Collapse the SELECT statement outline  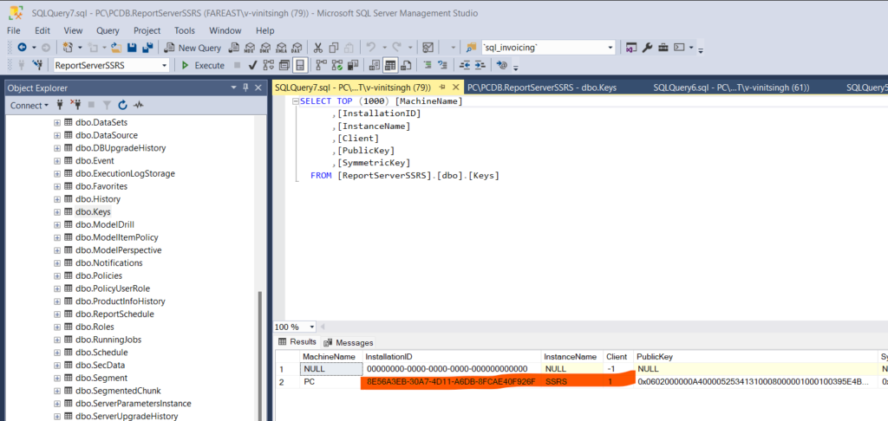coord(295,101)
